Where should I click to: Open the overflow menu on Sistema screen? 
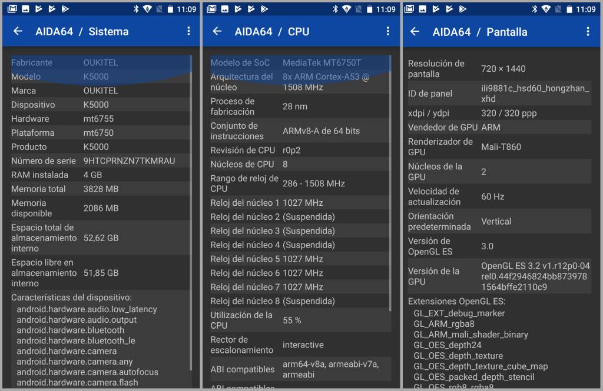click(188, 31)
